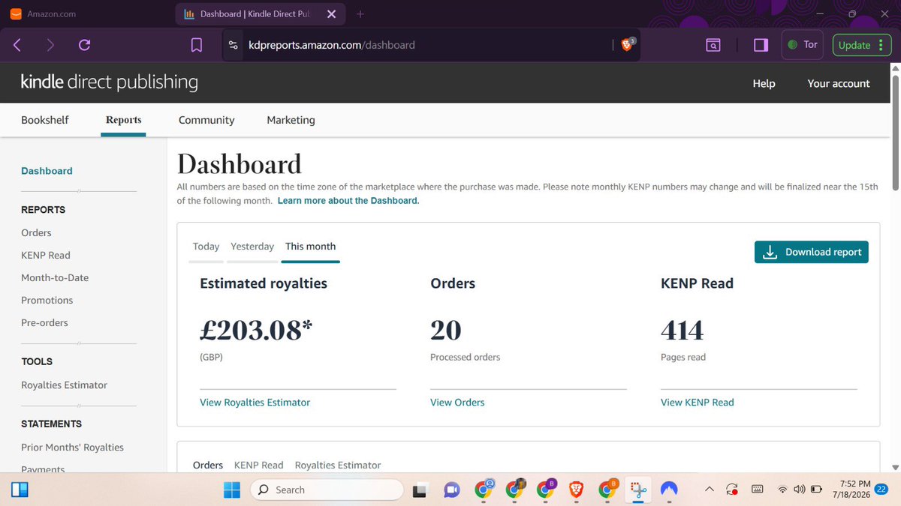Select the This month tab
The width and height of the screenshot is (901, 506).
tap(311, 247)
